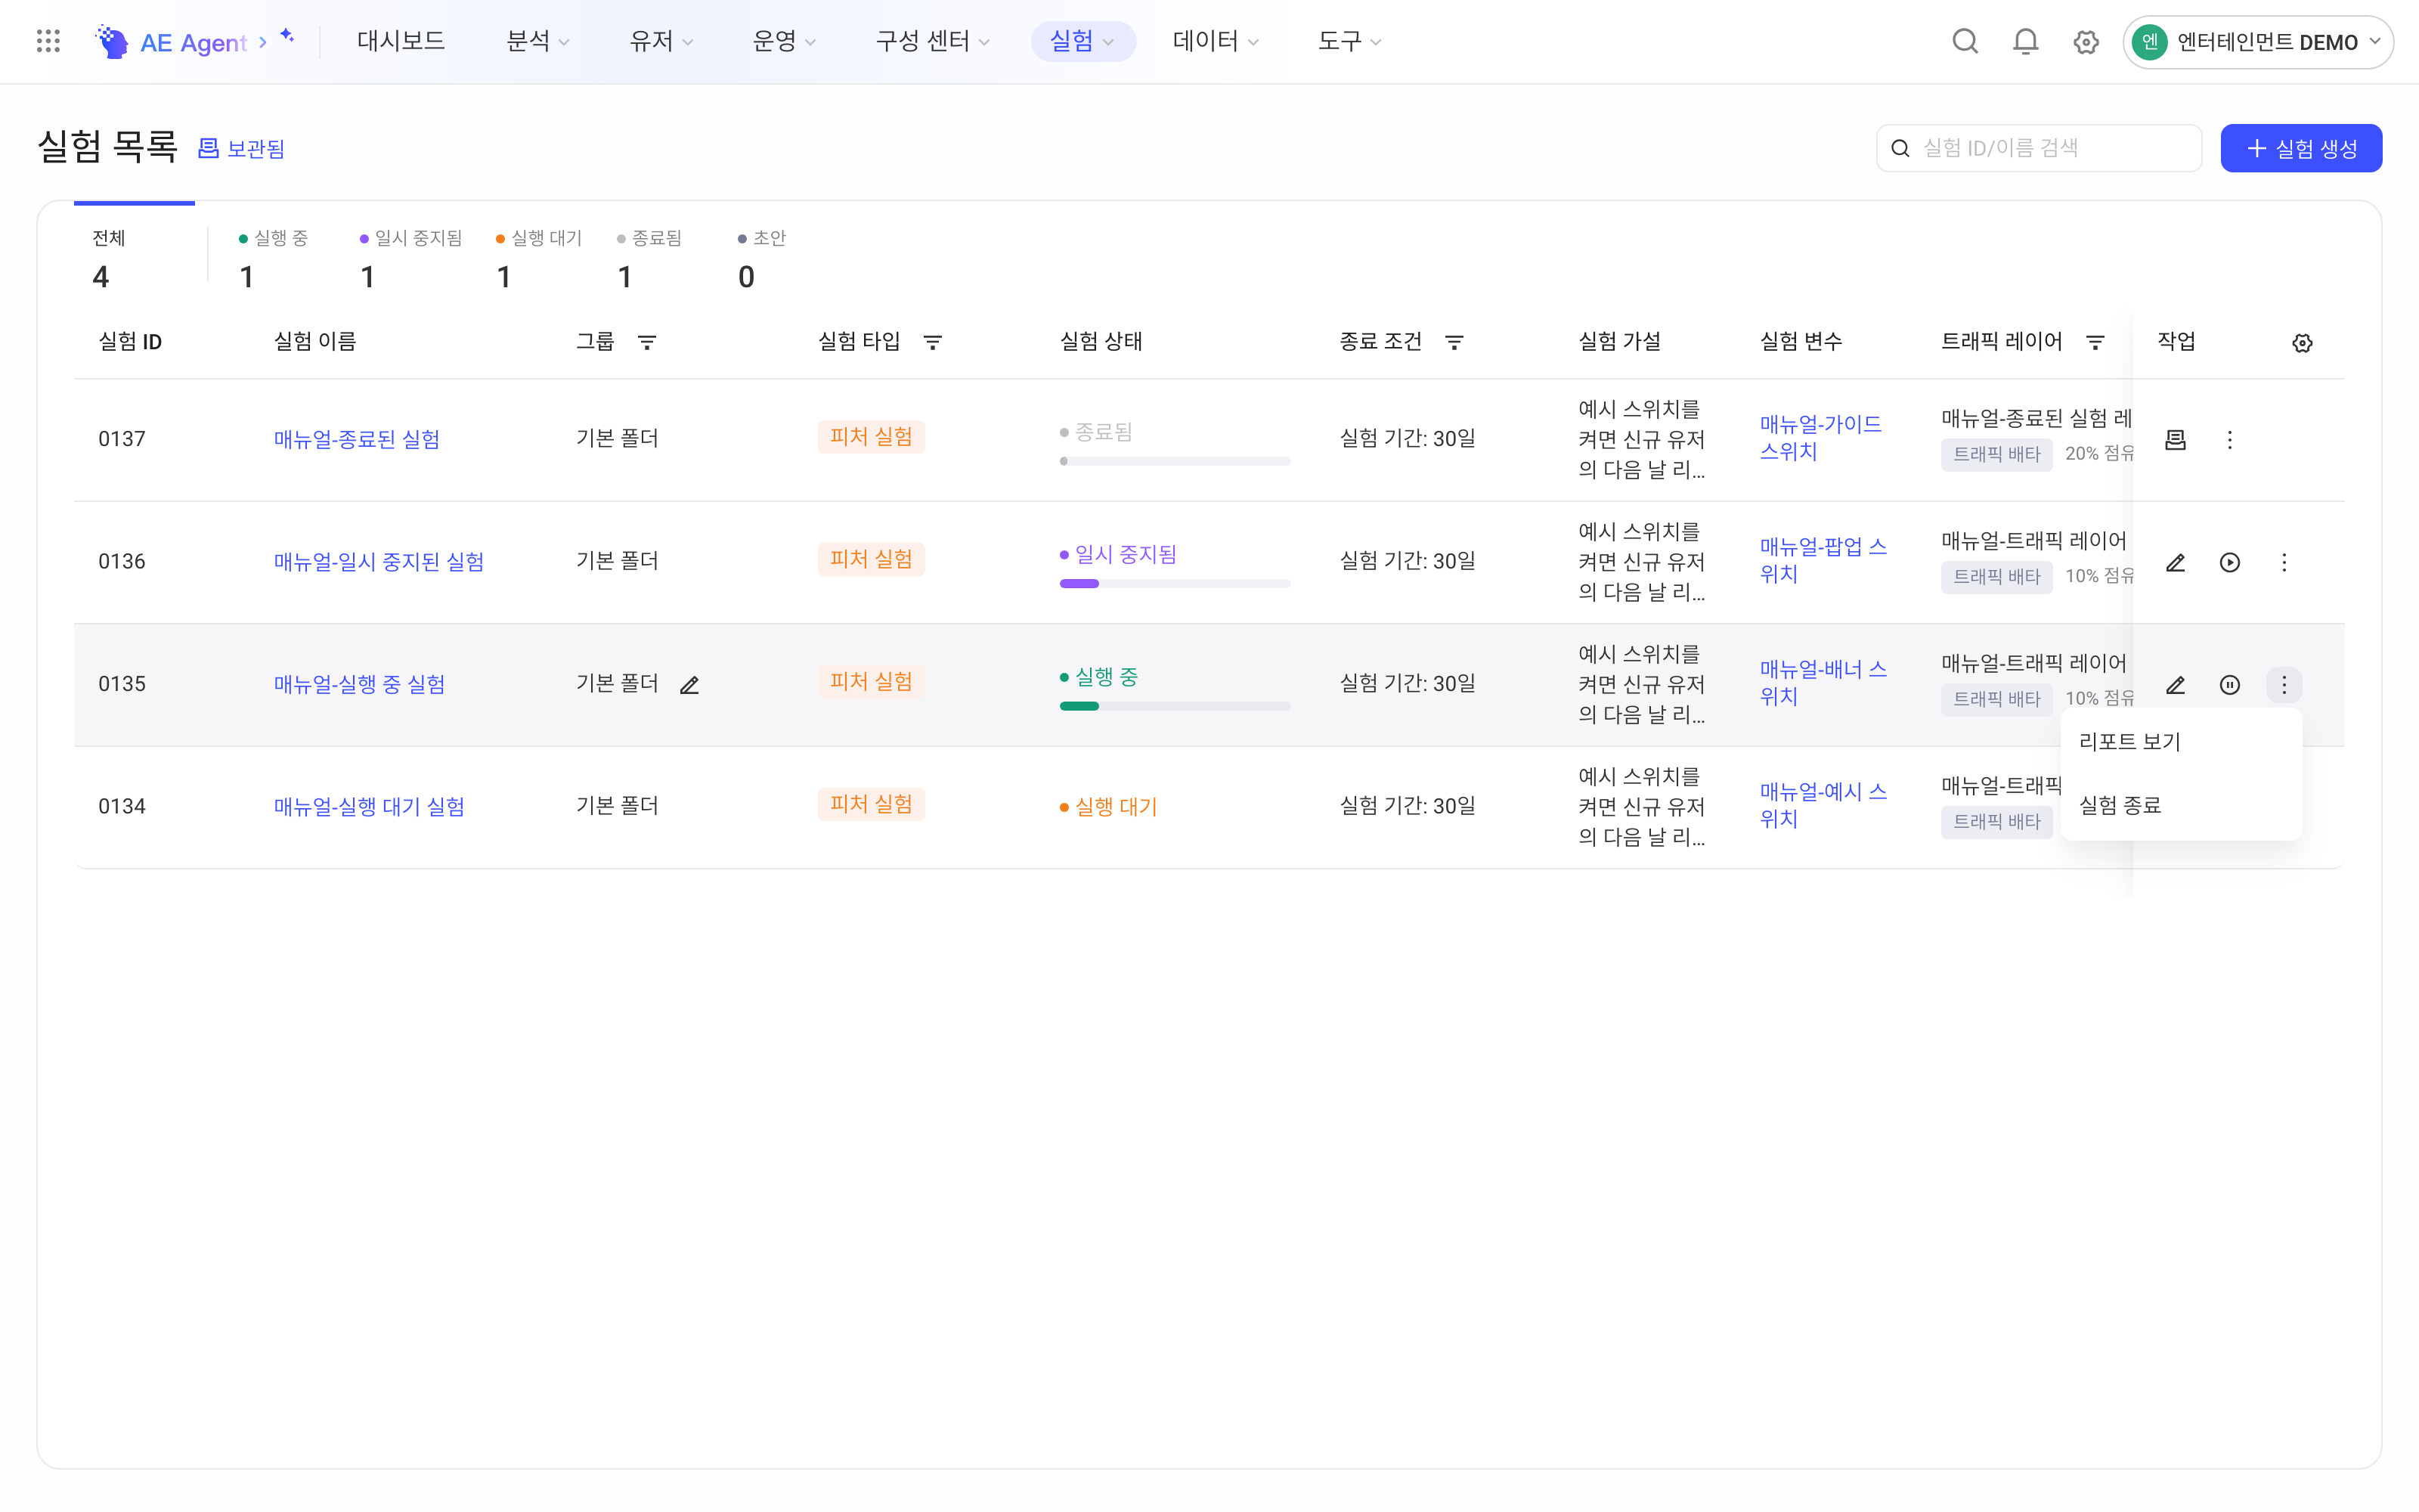Filter by 종료 조건 column
This screenshot has width=2419, height=1512.
click(1454, 342)
